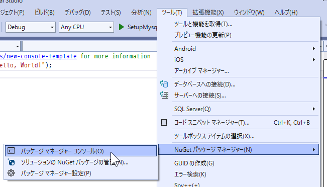Open the Debug configuration dropdown

tap(31, 27)
